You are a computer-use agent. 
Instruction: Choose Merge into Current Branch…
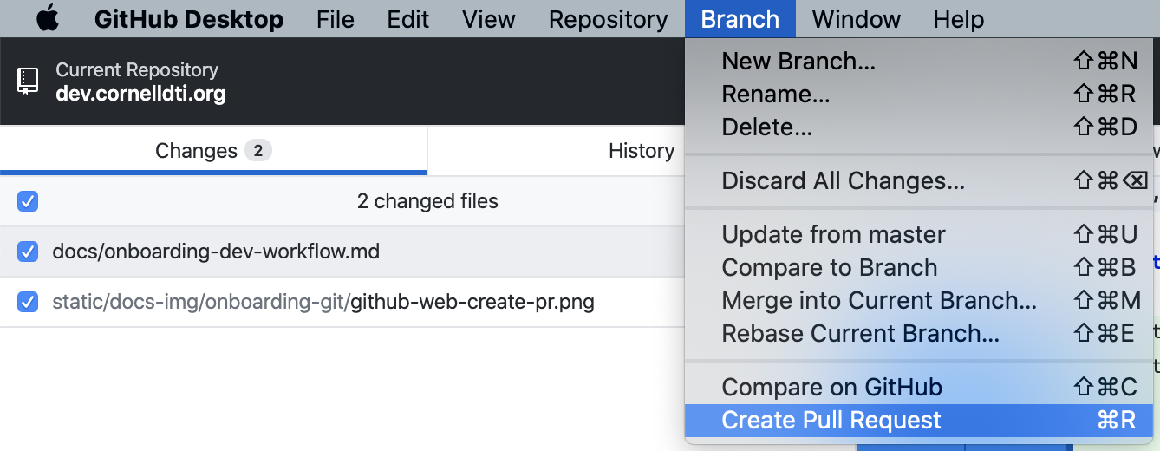coord(919,300)
